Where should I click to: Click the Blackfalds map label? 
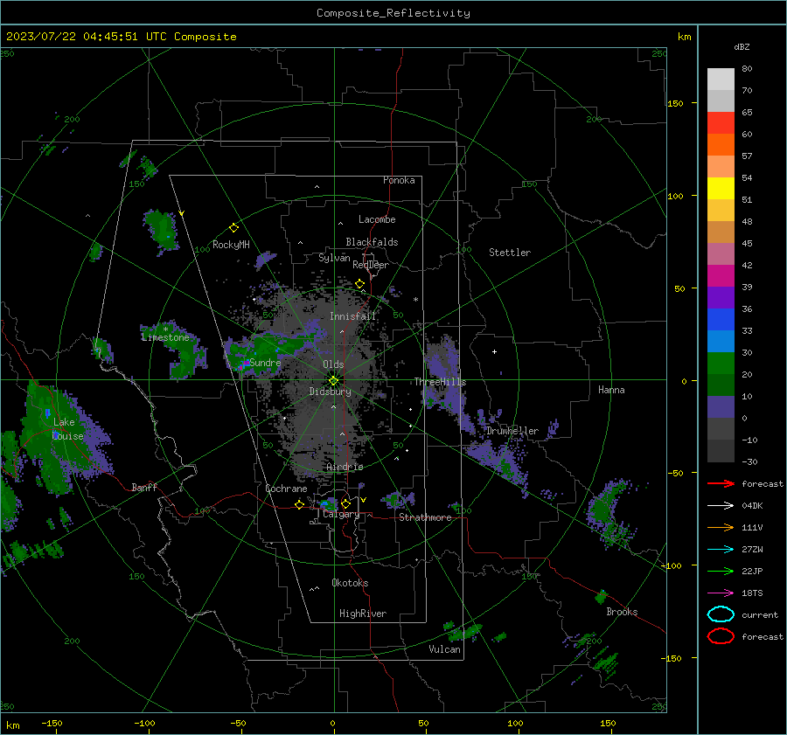tap(372, 242)
